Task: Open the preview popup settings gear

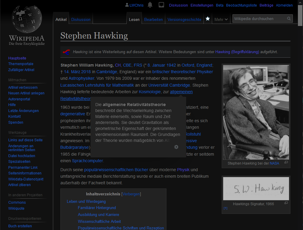Action: coord(176,147)
